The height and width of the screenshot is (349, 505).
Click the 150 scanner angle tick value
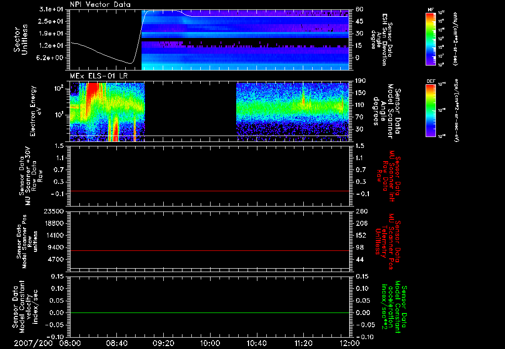(x=361, y=93)
